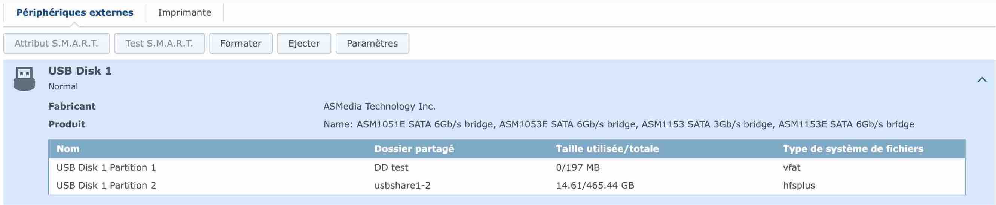
Task: Click the ASMedia Technology Inc. manufacturer text
Action: pyautogui.click(x=379, y=106)
